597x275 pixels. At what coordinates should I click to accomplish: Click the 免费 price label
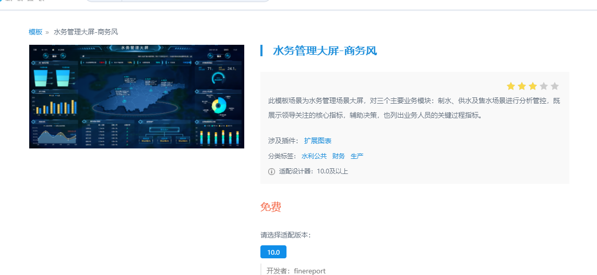(271, 207)
